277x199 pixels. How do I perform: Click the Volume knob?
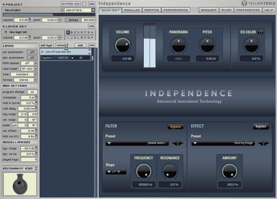(123, 45)
